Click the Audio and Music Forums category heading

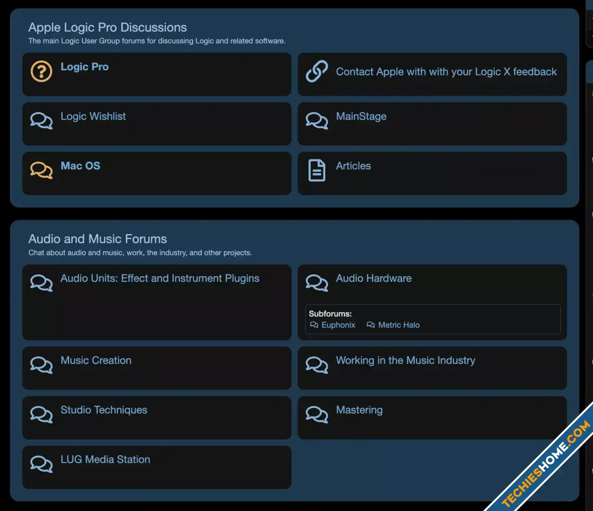click(x=97, y=239)
